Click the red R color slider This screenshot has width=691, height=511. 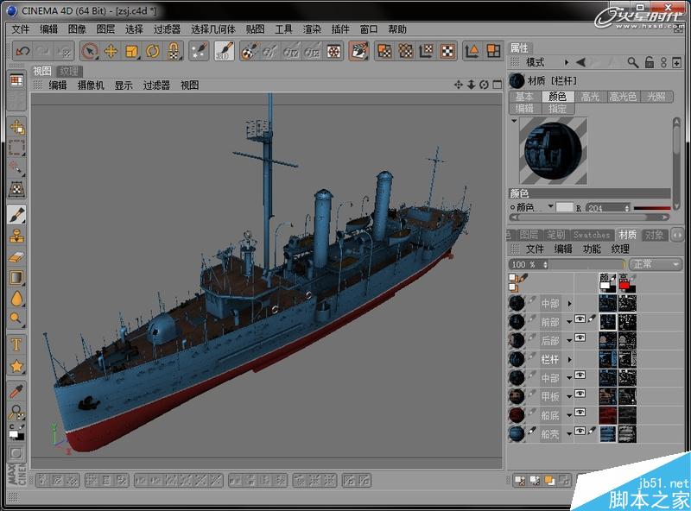(651, 208)
